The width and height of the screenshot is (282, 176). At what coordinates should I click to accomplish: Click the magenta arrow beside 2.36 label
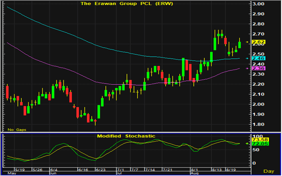(x=247, y=69)
